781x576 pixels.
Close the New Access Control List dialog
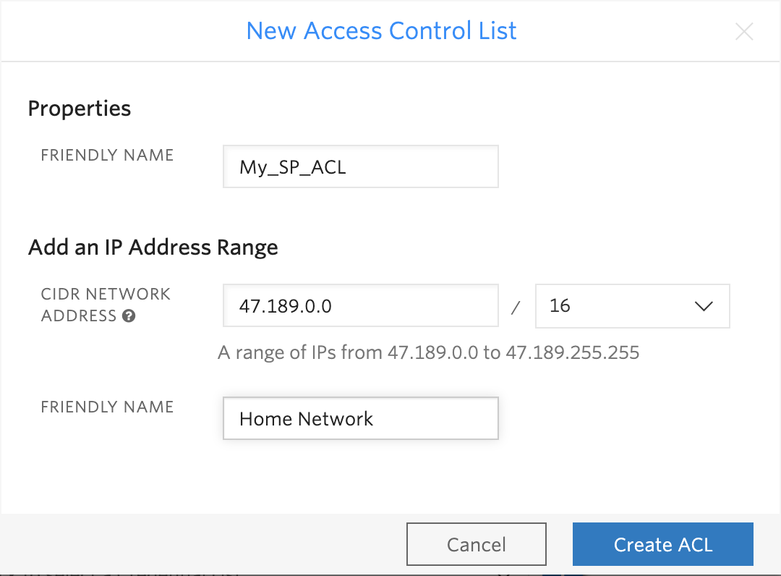click(744, 31)
